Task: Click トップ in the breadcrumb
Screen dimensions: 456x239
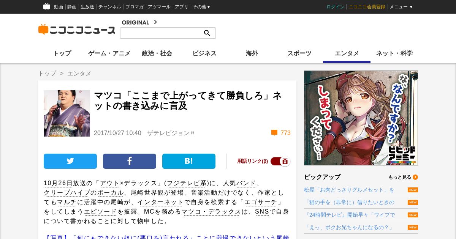Action: pos(47,74)
